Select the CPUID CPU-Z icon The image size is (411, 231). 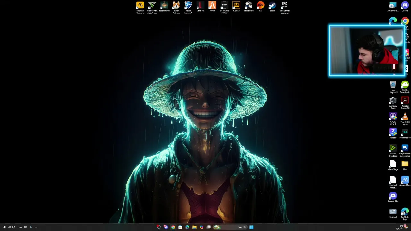[393, 119]
